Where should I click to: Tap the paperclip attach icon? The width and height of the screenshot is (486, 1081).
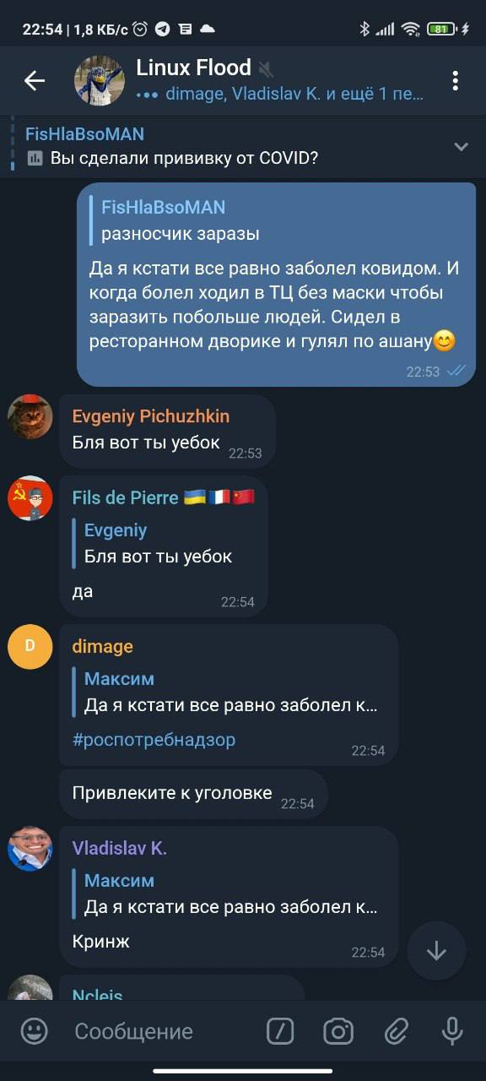tap(396, 1031)
